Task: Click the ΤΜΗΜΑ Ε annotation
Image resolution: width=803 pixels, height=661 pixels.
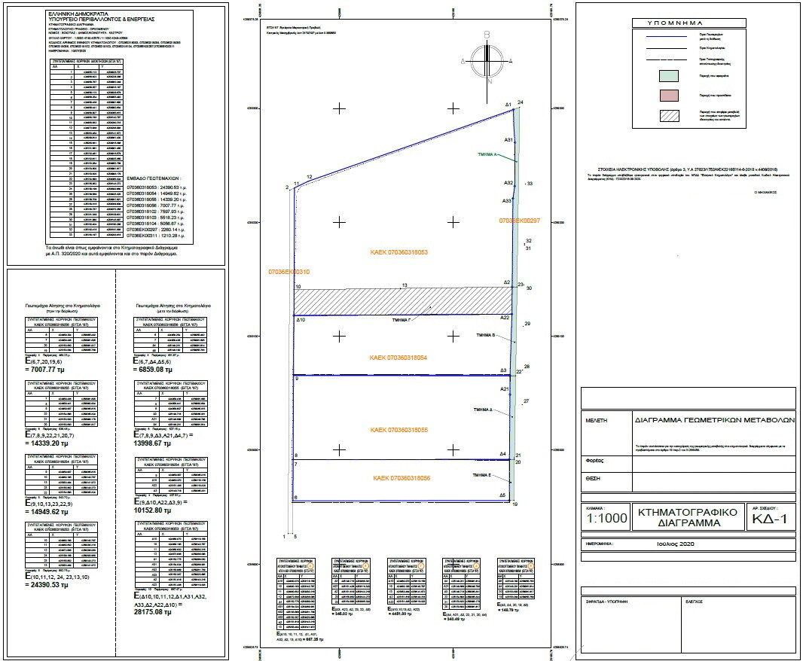Action: (482, 476)
